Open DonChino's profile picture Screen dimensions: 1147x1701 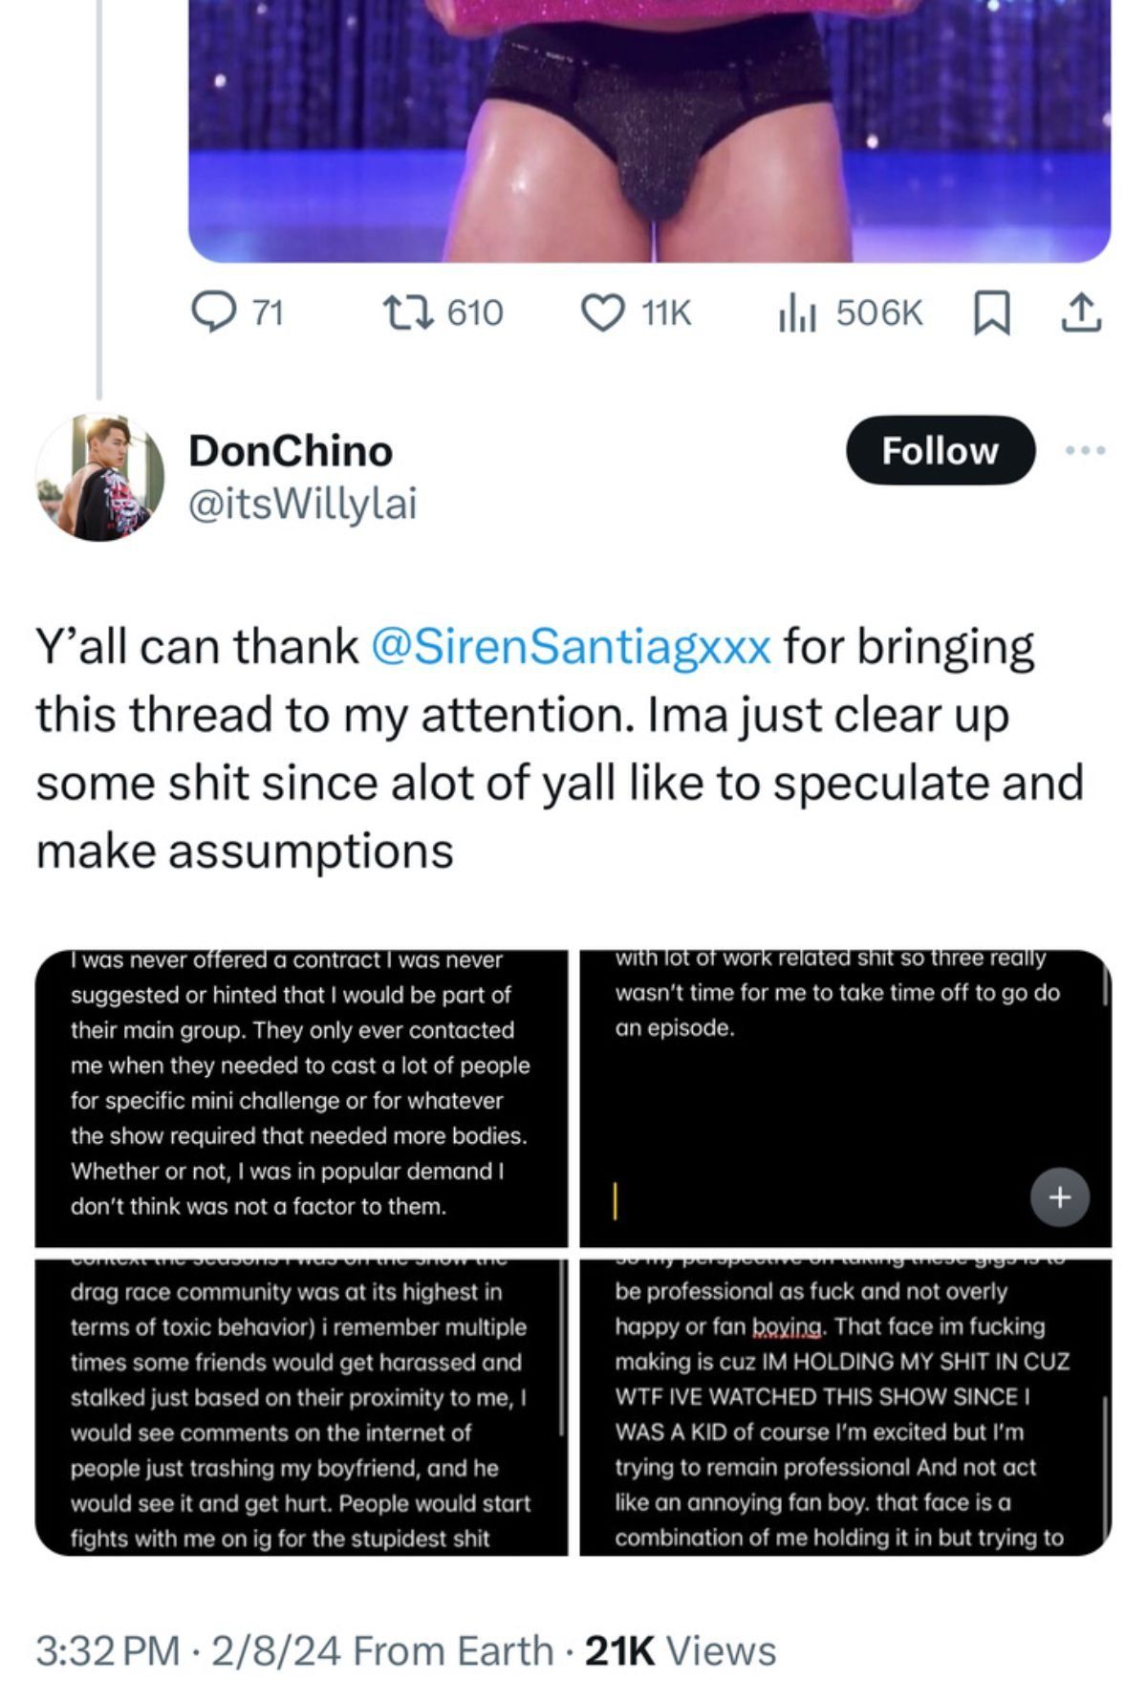pyautogui.click(x=99, y=477)
